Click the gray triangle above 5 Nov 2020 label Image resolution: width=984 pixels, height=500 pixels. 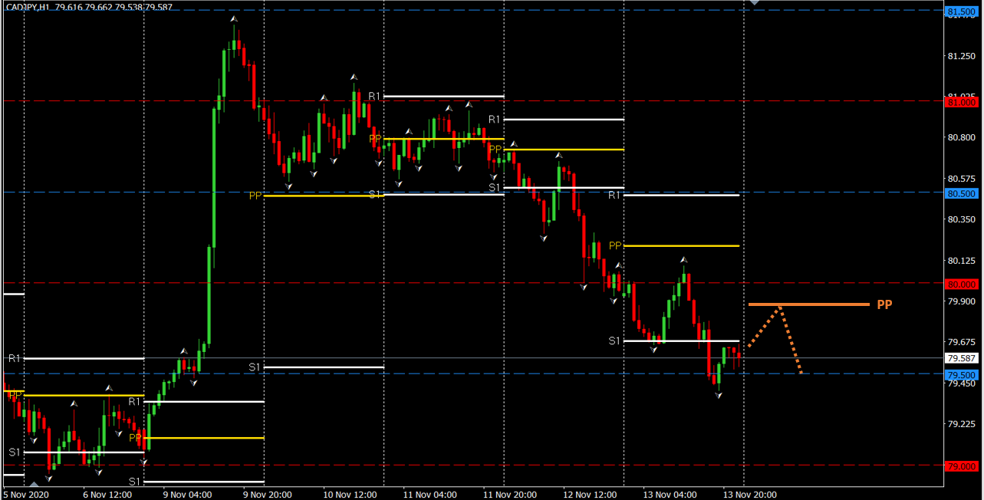[x=34, y=484]
